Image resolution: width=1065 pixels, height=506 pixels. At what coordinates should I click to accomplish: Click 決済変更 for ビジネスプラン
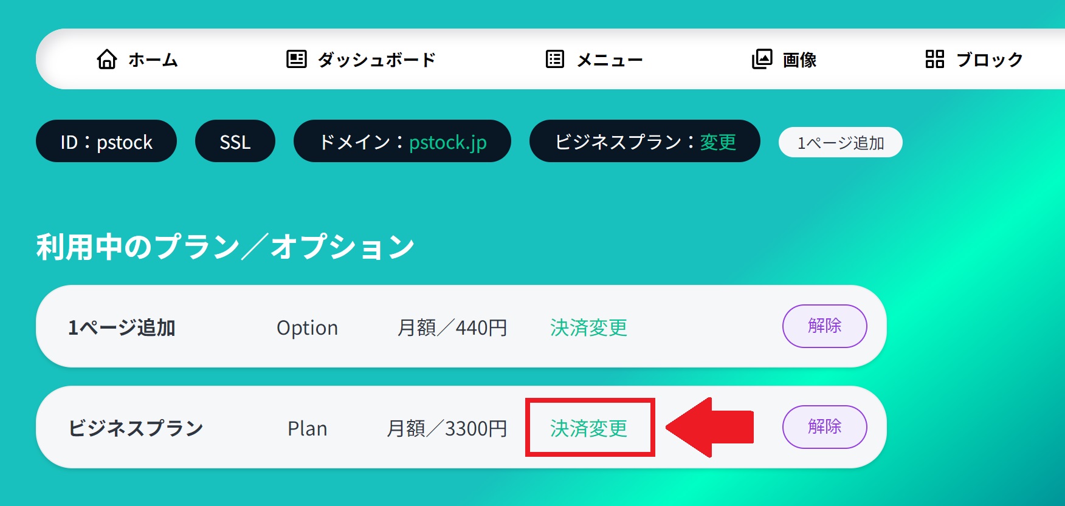pos(589,428)
